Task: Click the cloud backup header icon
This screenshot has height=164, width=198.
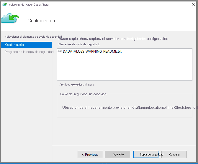Action: [x=10, y=18]
